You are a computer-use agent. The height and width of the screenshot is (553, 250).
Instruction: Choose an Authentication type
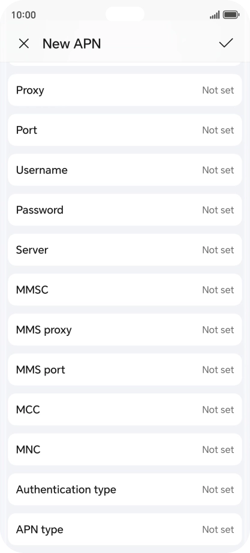125,489
